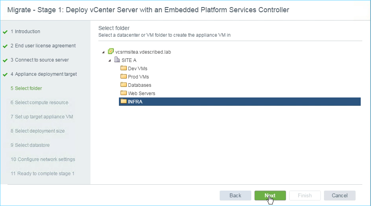371x206 pixels.
Task: Click the Back button
Action: 235,195
